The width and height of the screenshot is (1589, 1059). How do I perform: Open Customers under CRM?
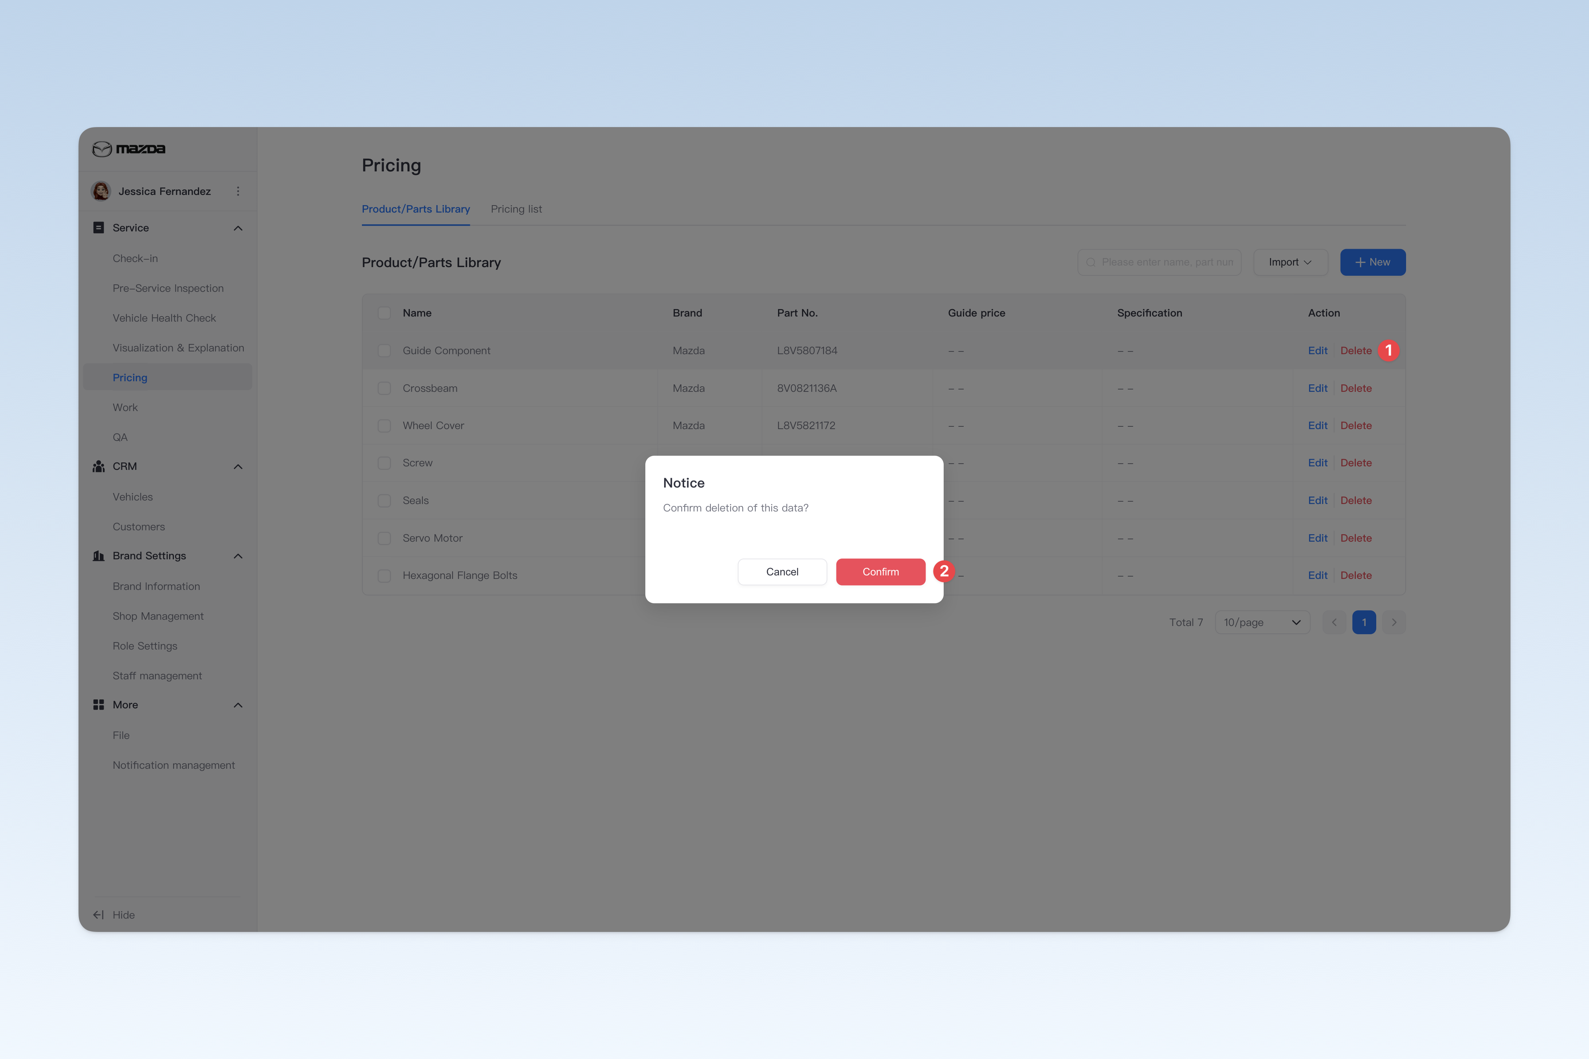(x=139, y=526)
